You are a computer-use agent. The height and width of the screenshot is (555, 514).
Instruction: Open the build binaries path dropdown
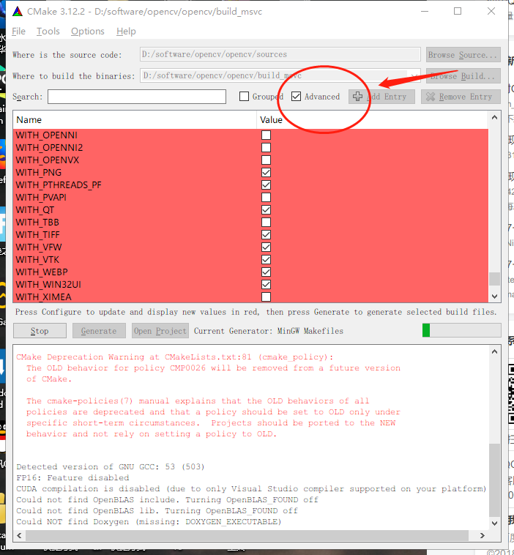point(414,75)
